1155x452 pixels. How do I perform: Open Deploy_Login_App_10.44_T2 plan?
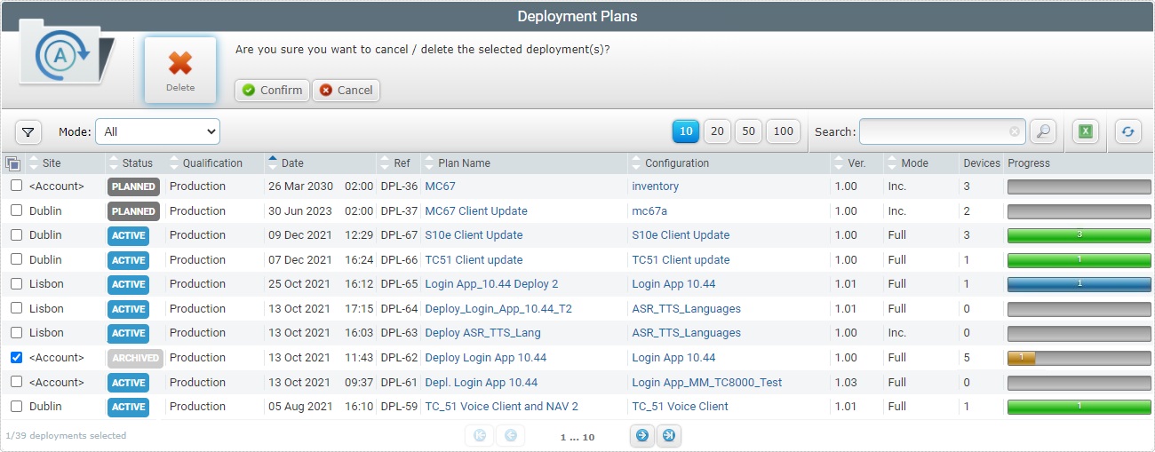498,309
